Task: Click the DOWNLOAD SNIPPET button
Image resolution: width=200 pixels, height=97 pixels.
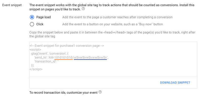Action: tap(175, 83)
